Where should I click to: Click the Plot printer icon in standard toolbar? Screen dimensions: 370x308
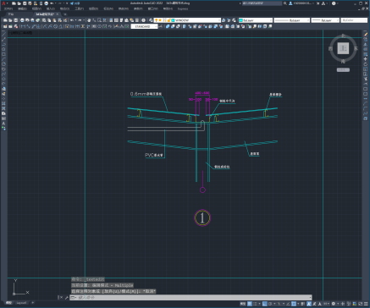(22, 20)
